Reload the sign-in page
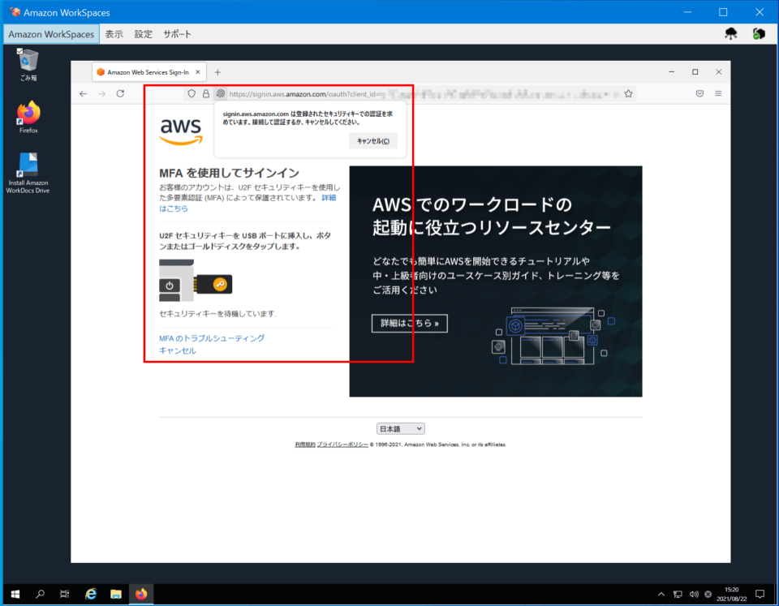Viewport: 779px width, 606px height. pos(119,93)
